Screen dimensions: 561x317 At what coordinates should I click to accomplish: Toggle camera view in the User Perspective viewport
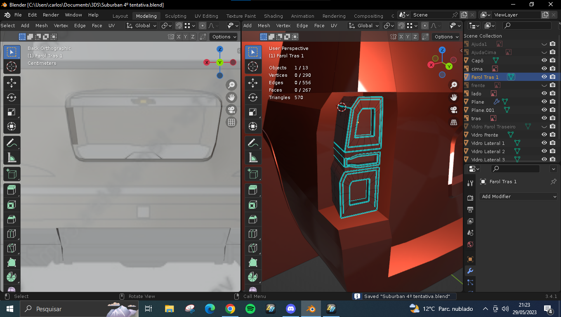click(454, 110)
